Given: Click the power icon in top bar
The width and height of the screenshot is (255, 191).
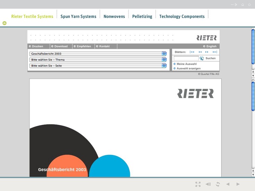Looking at the screenshot, I should coord(249,5).
